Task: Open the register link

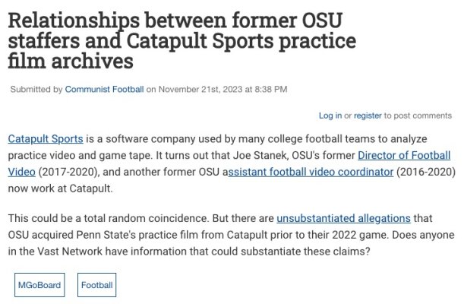Action: [368, 116]
